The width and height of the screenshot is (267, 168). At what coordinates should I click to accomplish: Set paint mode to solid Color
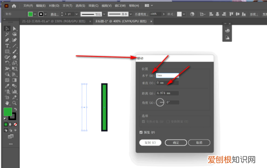click(x=6, y=124)
